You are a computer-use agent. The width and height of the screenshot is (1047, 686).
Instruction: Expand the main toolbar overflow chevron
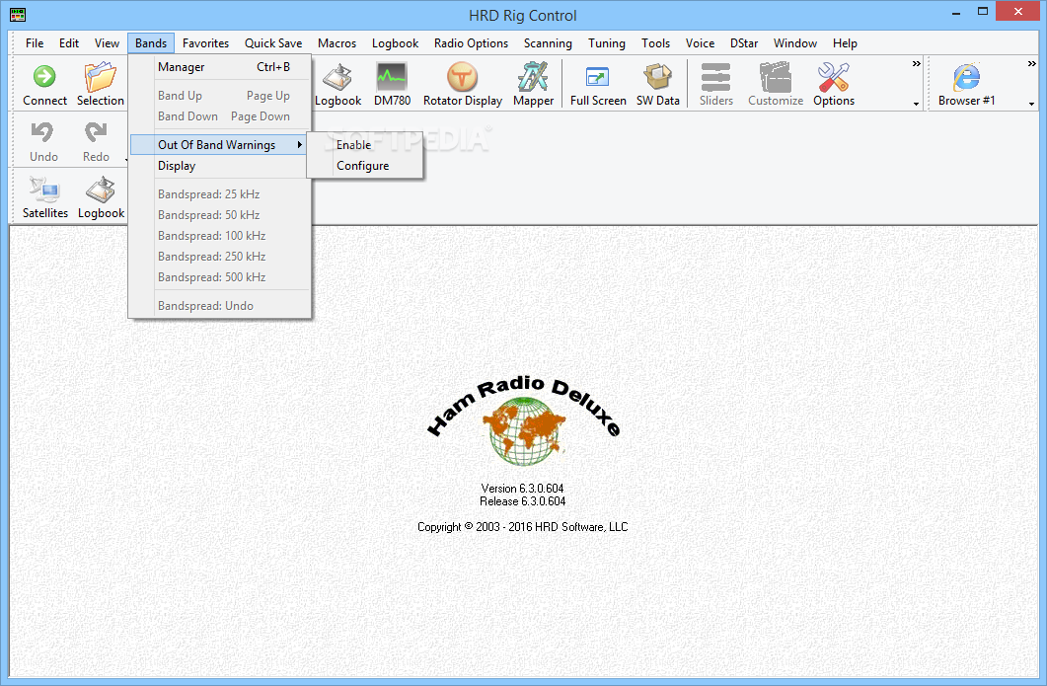(x=916, y=63)
